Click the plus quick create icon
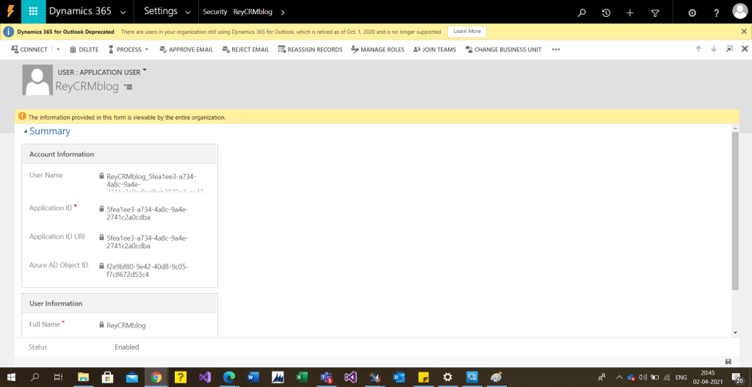This screenshot has height=387, width=752. click(x=629, y=12)
